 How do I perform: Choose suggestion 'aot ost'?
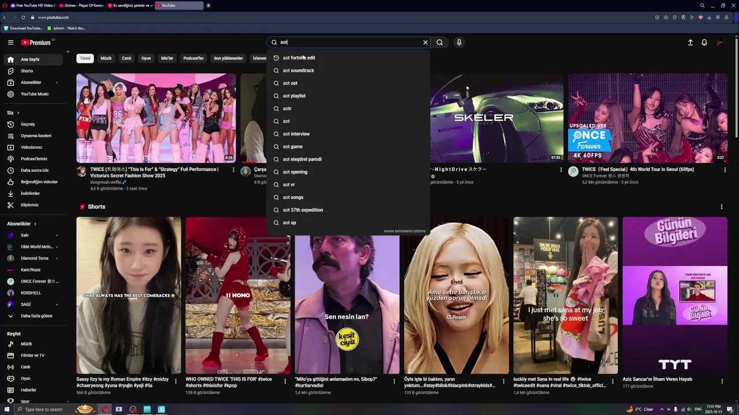(x=348, y=83)
